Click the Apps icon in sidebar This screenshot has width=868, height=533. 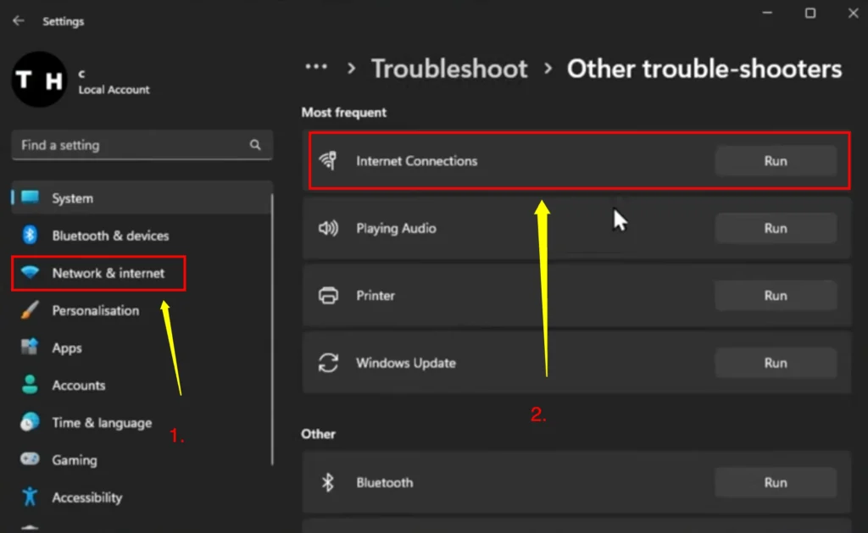point(30,347)
